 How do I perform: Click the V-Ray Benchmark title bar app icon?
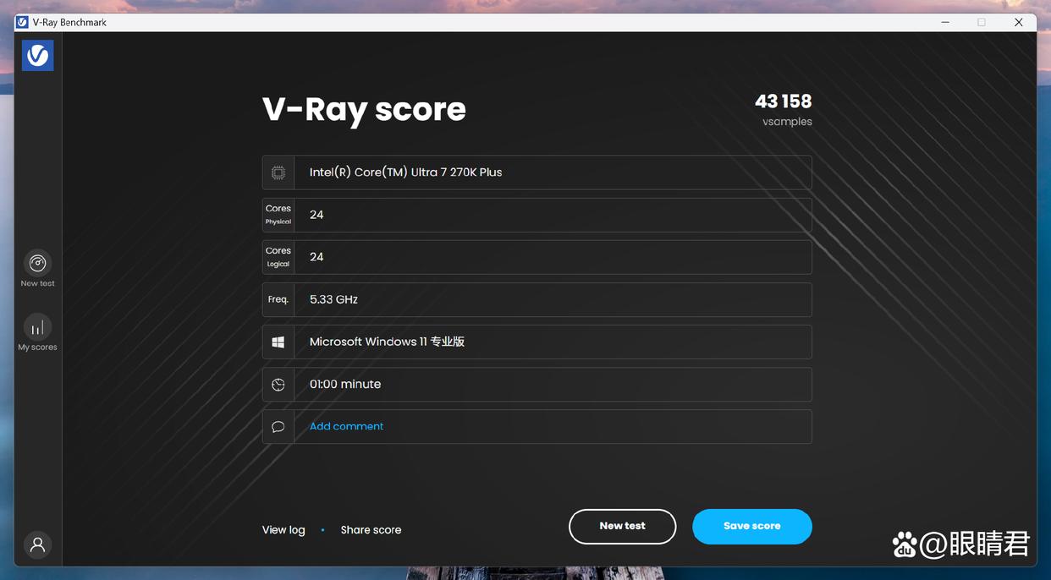[22, 22]
